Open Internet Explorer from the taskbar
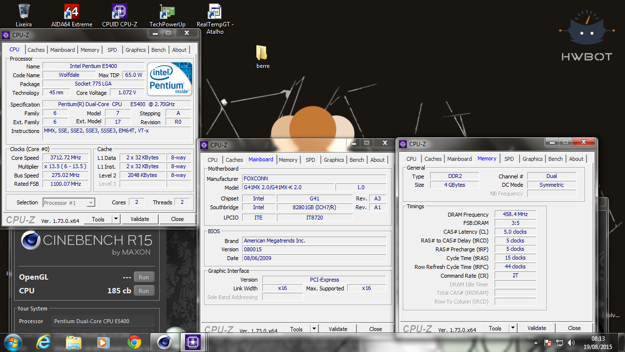 (43, 342)
